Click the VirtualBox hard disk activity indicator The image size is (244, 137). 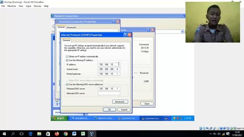coord(201,128)
